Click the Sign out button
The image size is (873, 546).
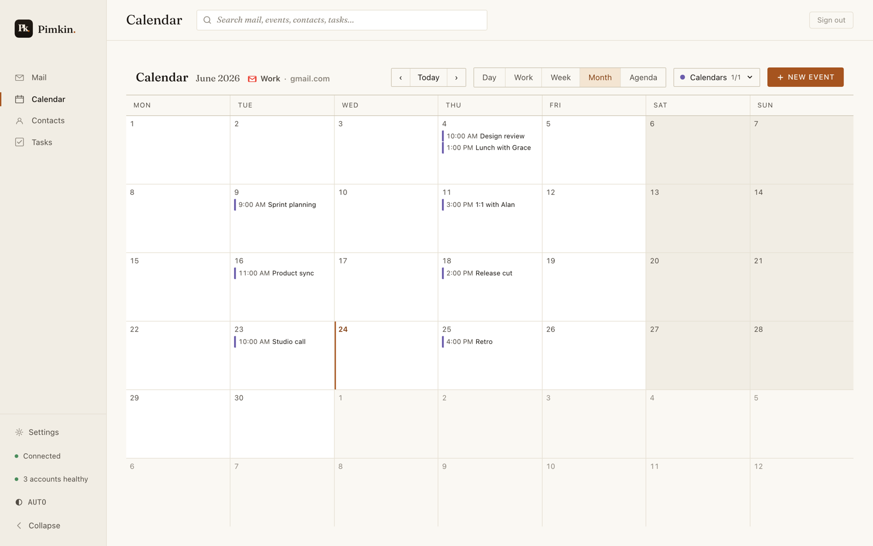(x=831, y=20)
